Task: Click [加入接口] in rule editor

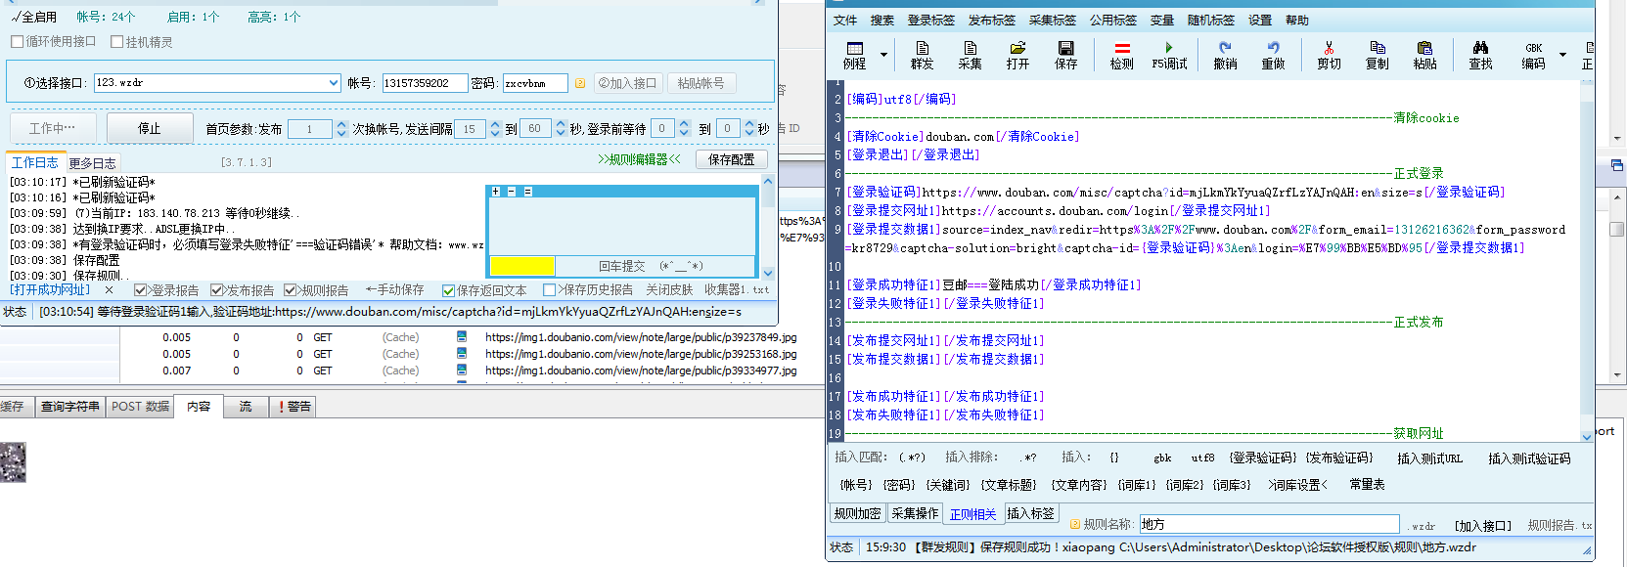Action: tap(1483, 526)
